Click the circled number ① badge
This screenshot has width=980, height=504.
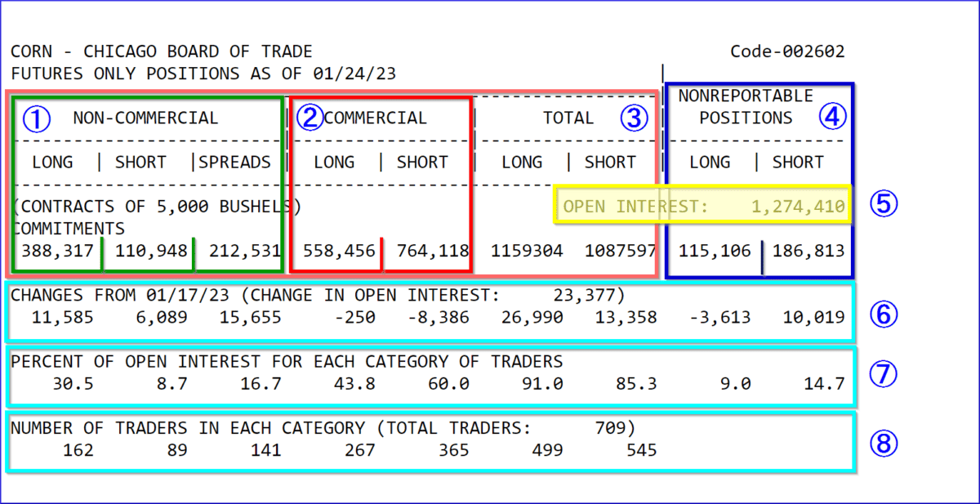pos(36,118)
